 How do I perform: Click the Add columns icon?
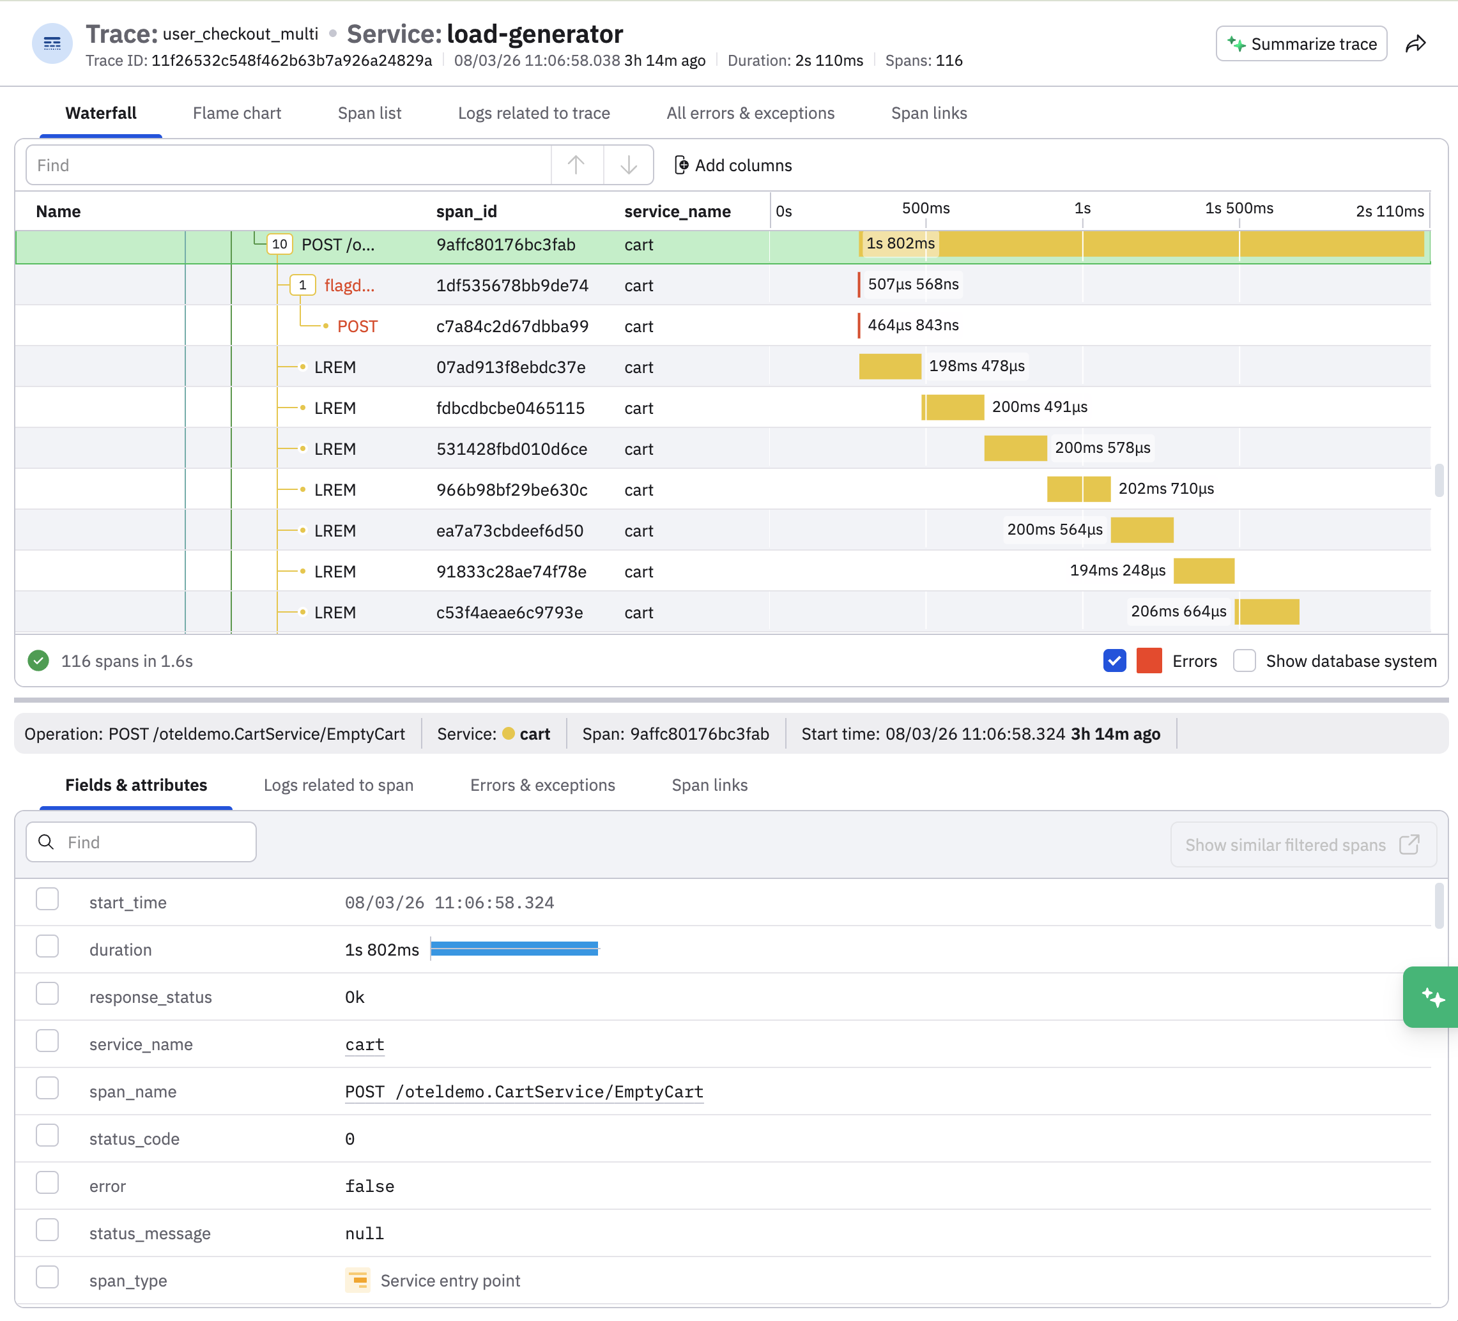coord(681,165)
